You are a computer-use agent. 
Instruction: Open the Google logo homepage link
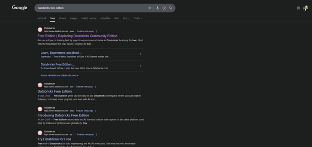tap(19, 8)
